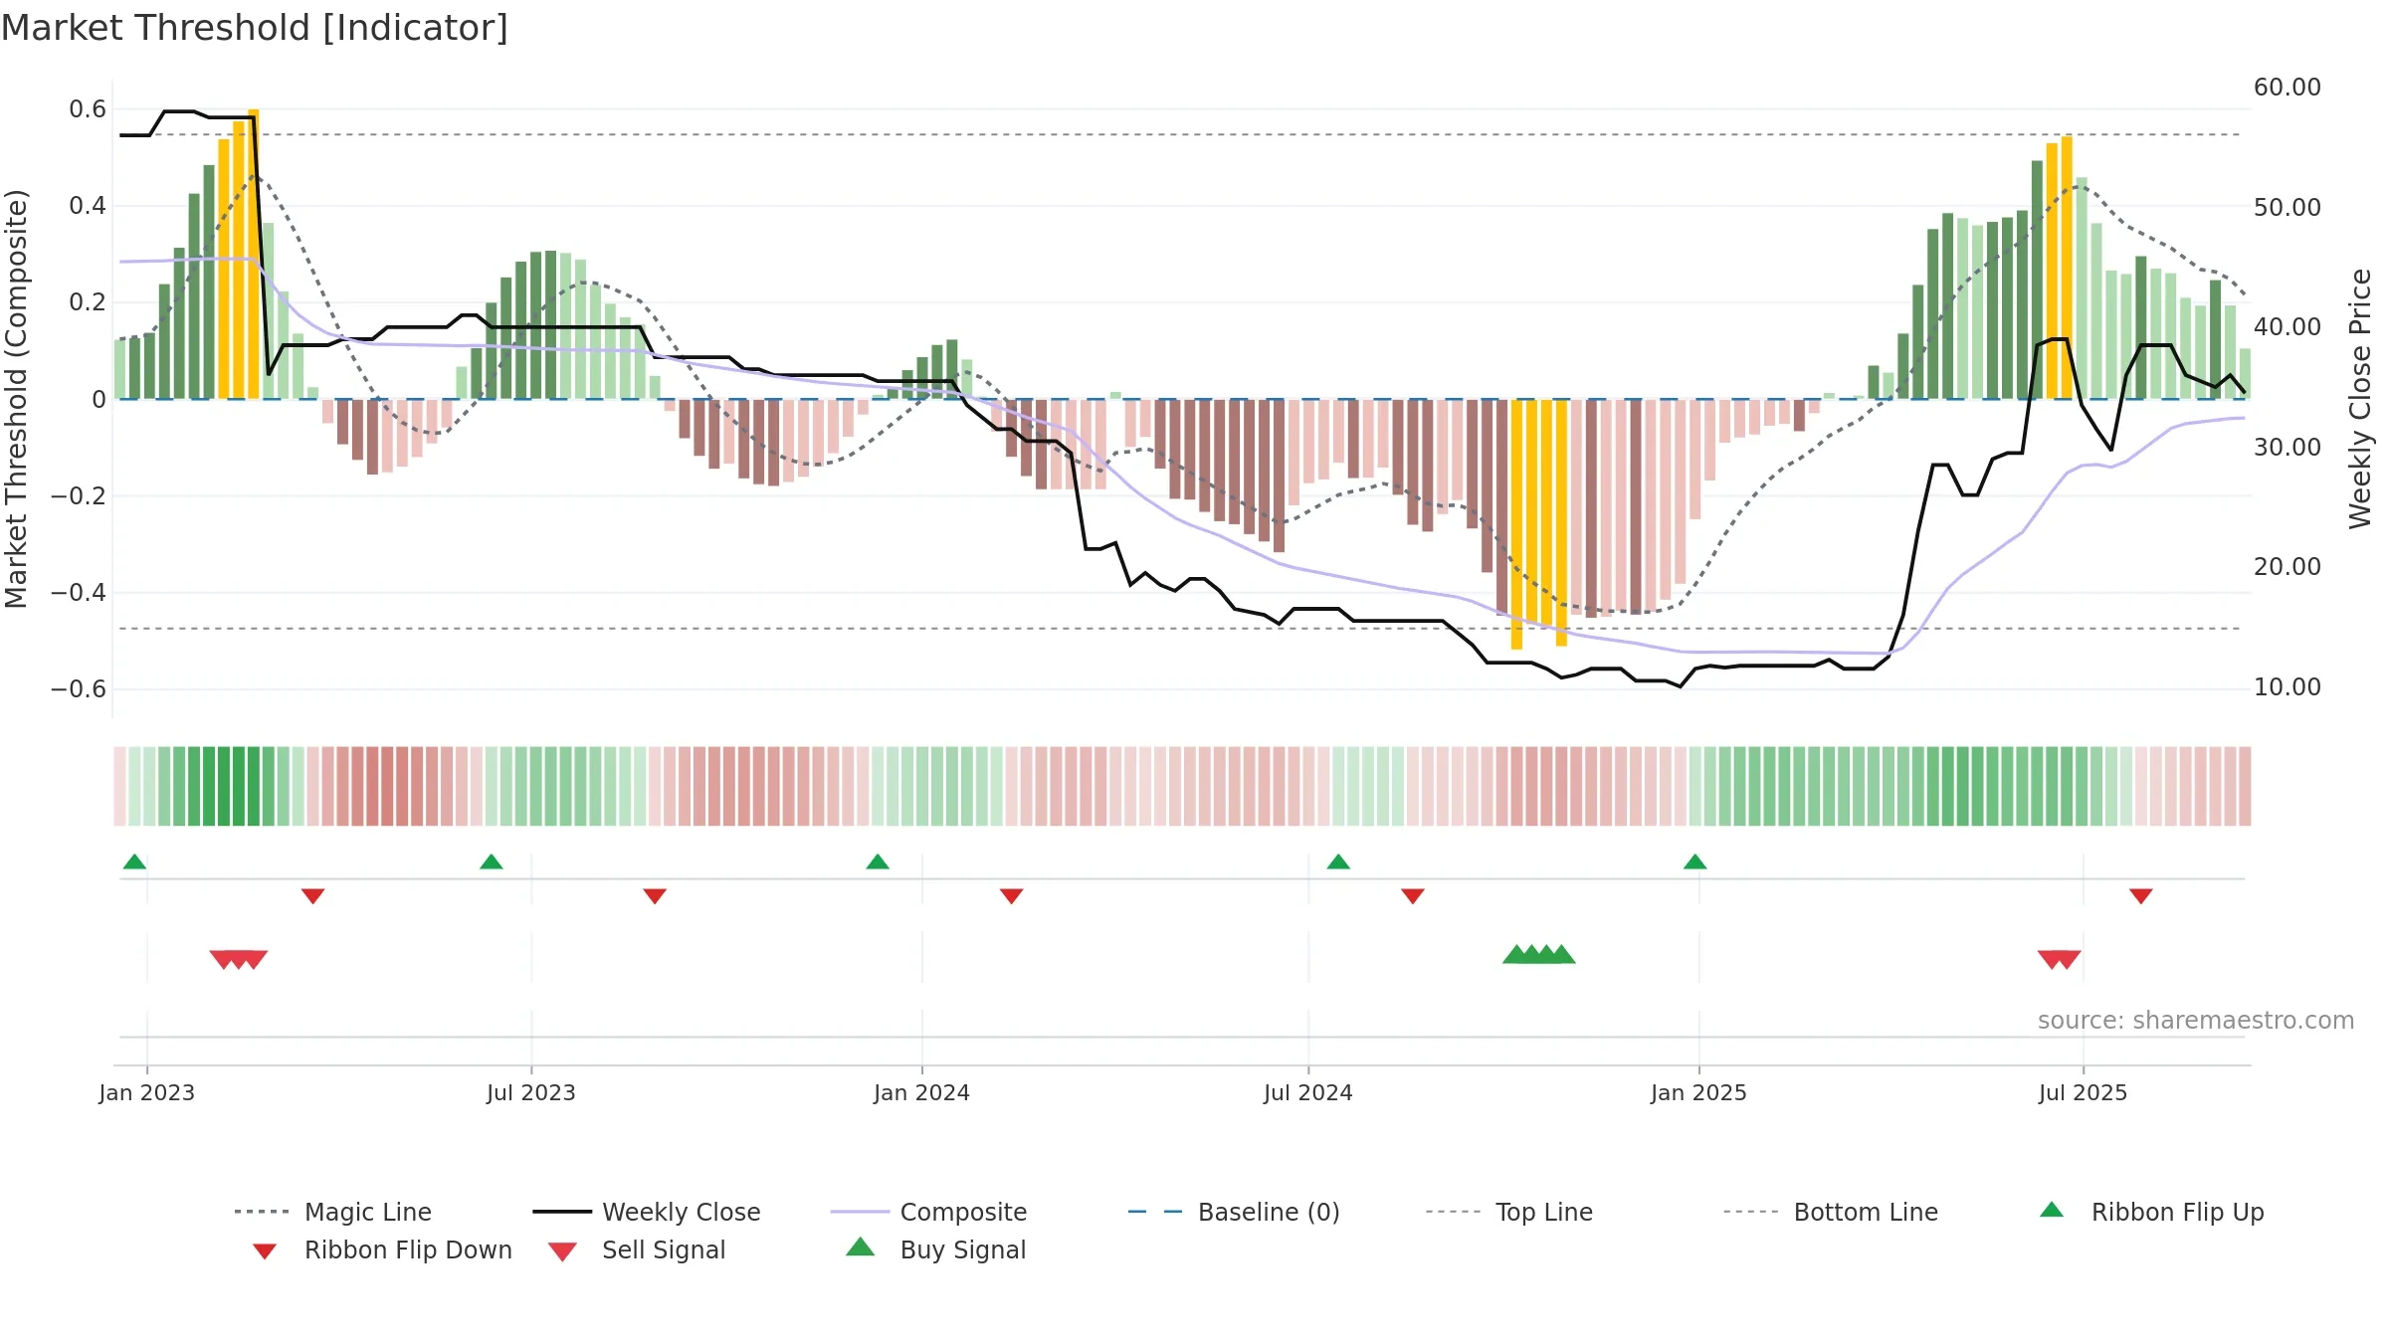Click the 0 left axis tick label
The height and width of the screenshot is (1343, 2388).
[x=99, y=400]
